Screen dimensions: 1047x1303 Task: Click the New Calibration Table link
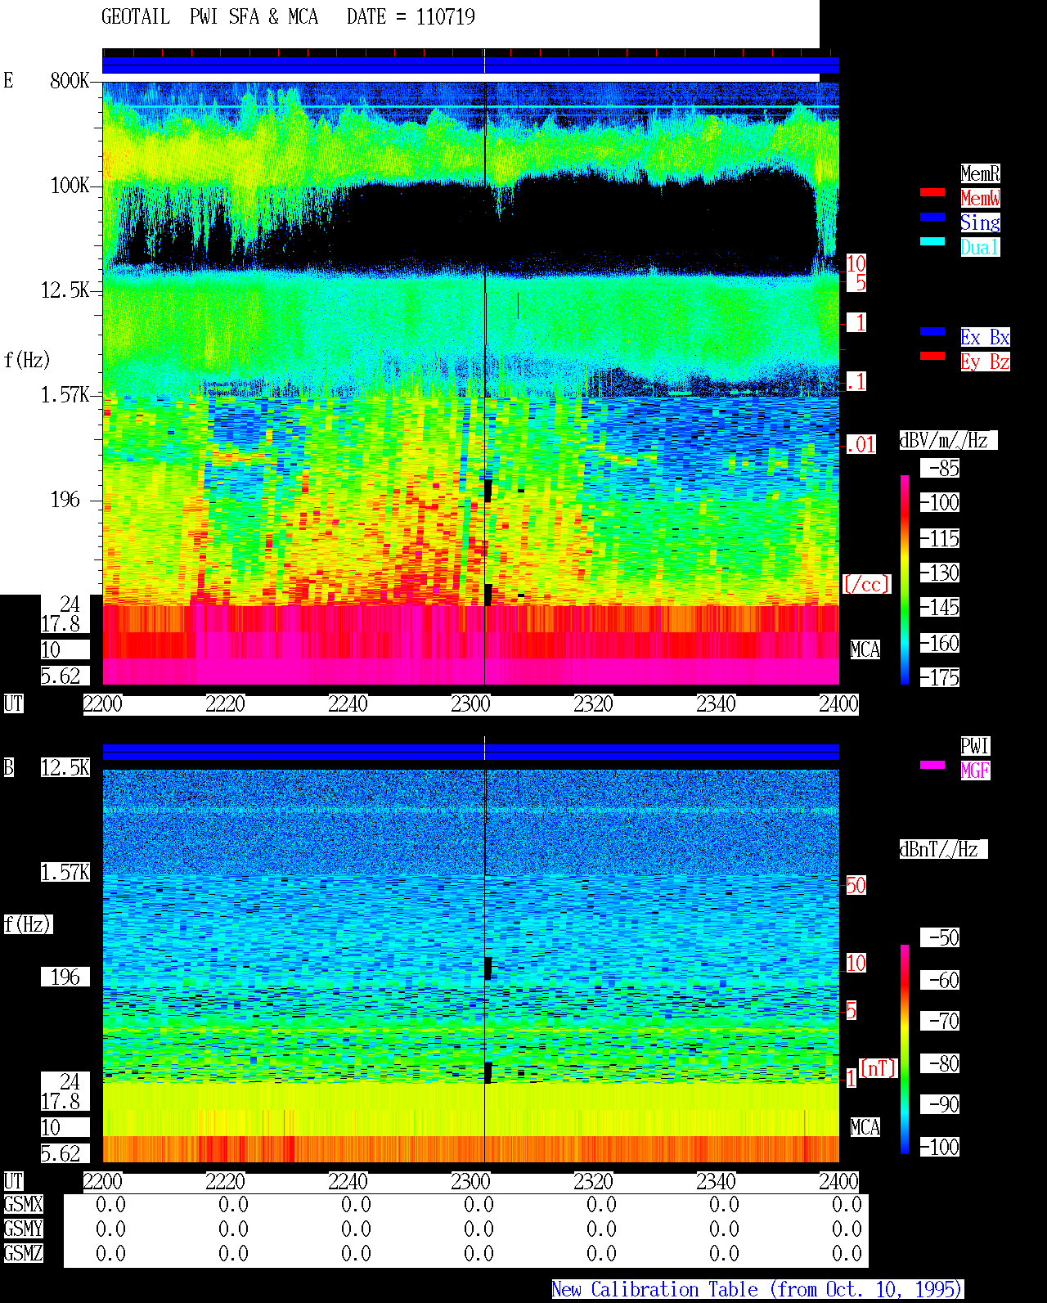[757, 1289]
